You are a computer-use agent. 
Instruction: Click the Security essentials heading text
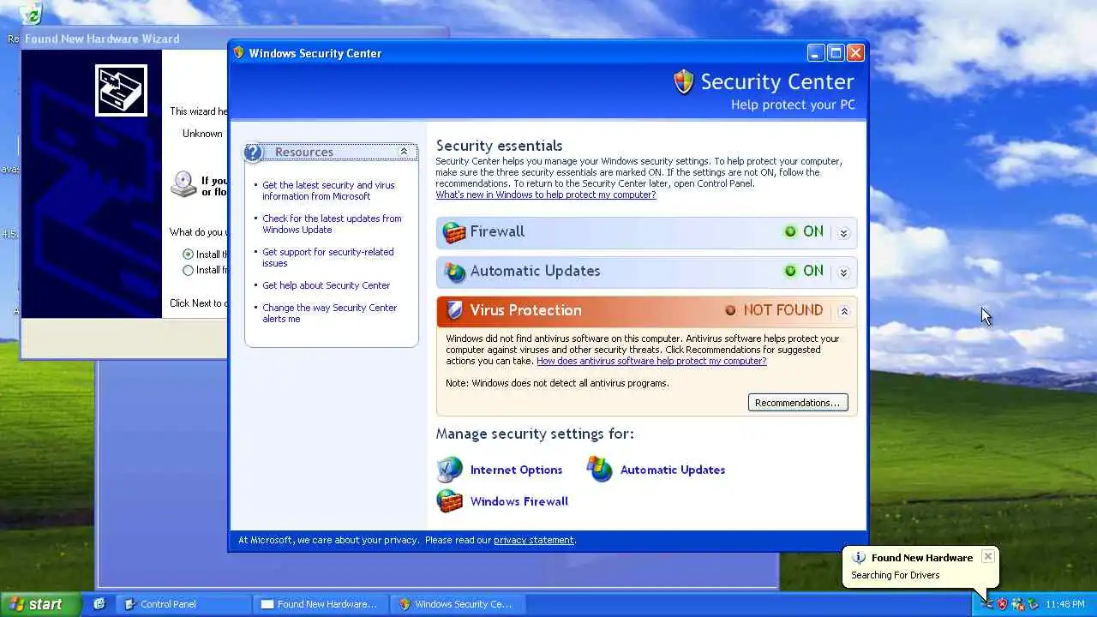[499, 146]
